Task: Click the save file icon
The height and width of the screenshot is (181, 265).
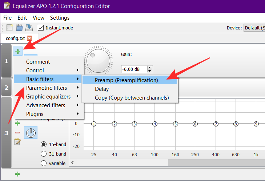Action: click(x=29, y=28)
